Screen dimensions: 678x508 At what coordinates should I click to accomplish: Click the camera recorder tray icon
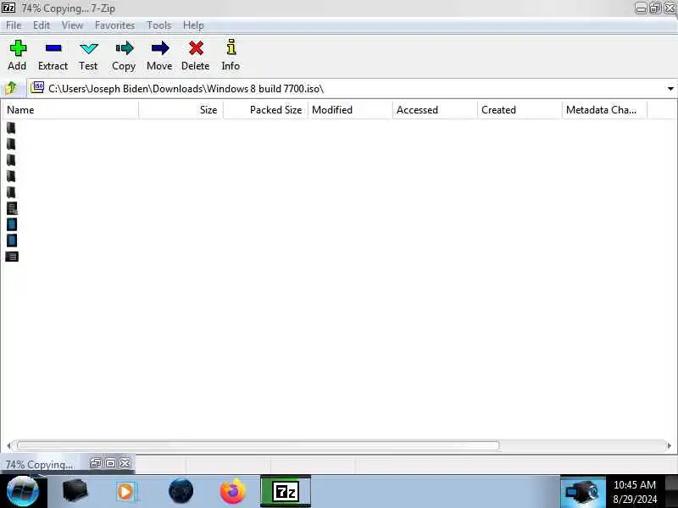[582, 492]
